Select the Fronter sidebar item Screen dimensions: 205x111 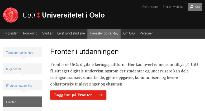coord(22,102)
